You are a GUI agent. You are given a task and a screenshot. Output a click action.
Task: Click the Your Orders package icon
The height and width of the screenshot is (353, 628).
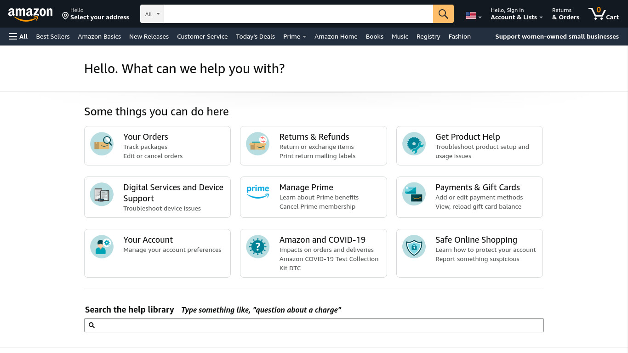[102, 144]
